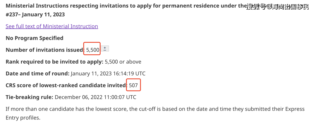The height and width of the screenshot is (125, 316).
Task: Click the #237– January 11, 2023 heading line
Action: tap(35, 15)
